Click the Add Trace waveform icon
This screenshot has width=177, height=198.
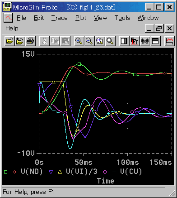(169, 41)
